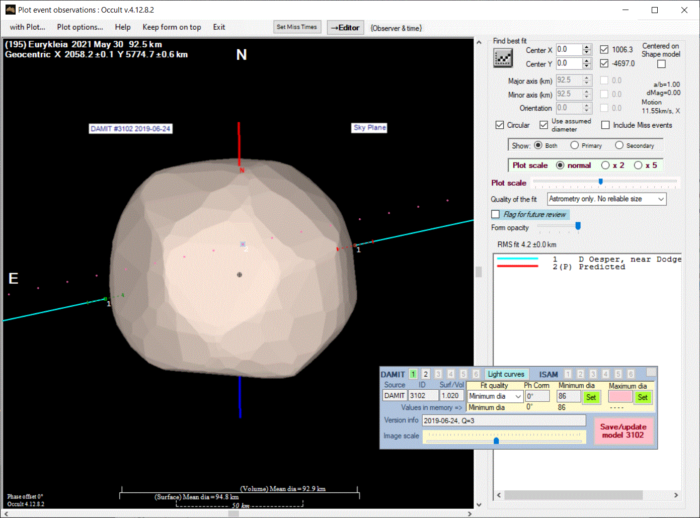Click the Find best fit graph icon

tap(503, 58)
